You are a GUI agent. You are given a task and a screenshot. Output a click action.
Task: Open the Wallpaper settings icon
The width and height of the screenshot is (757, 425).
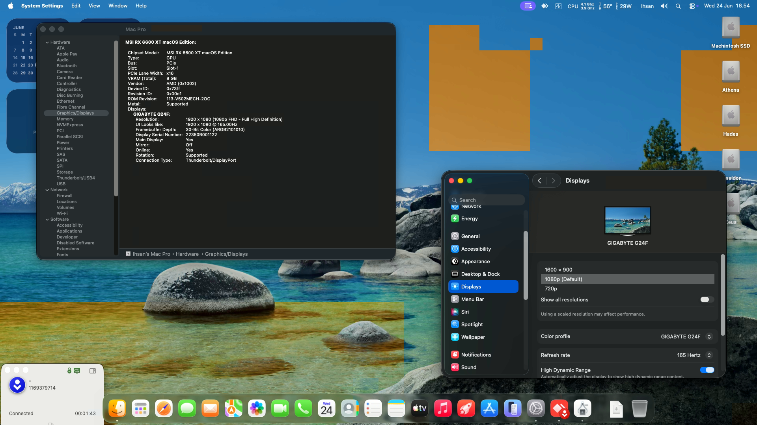(455, 337)
